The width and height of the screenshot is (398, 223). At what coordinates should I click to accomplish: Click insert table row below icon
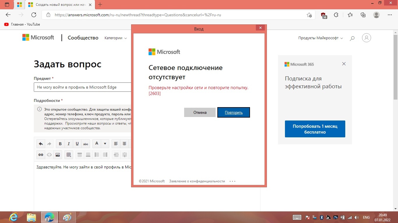[88, 155]
